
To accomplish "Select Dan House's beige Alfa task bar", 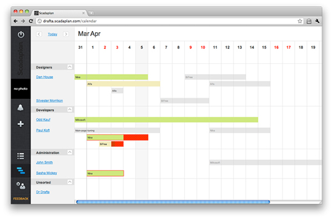I will click(123, 84).
